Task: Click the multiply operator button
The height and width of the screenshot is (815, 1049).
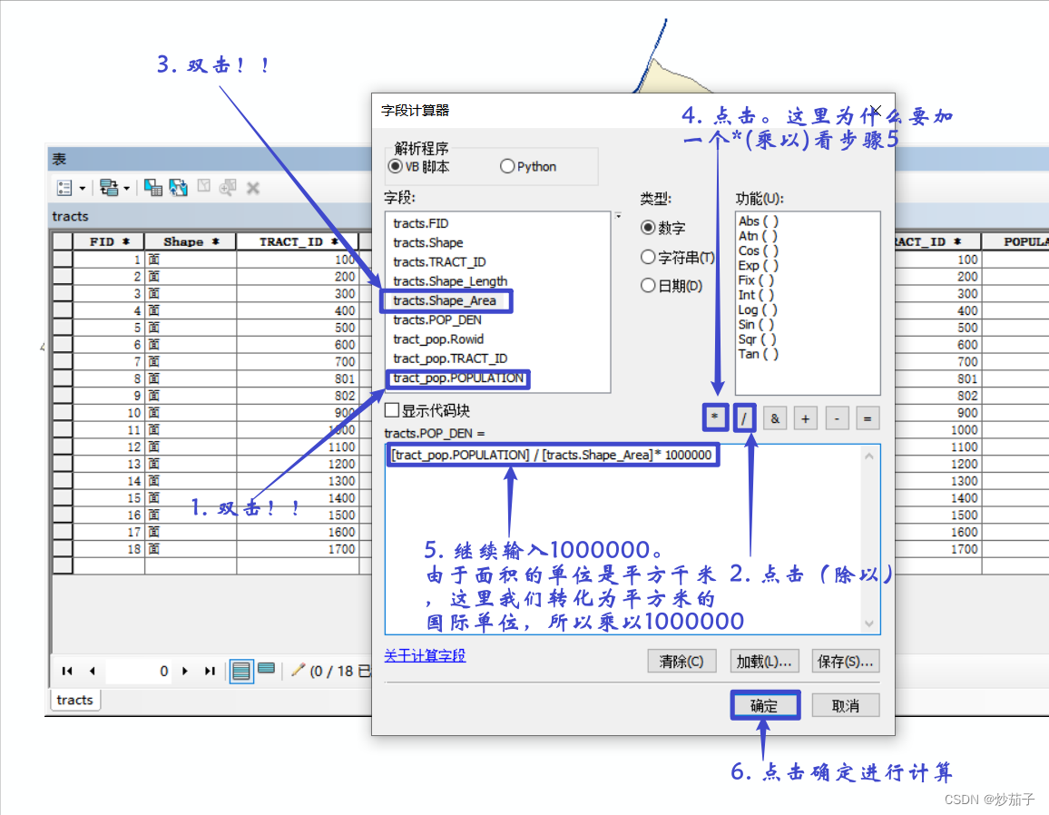Action: (x=715, y=417)
